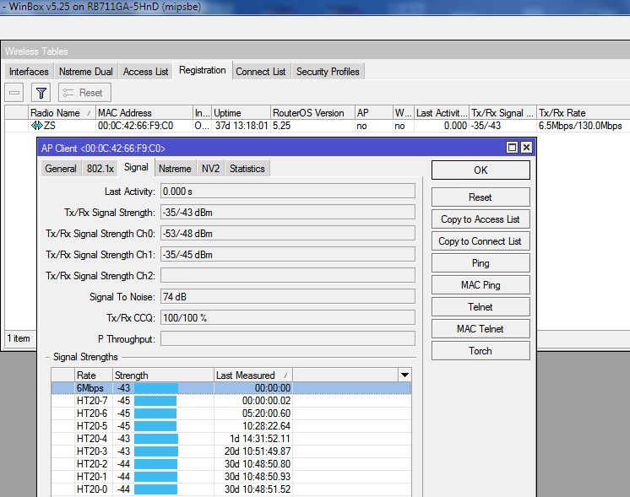The width and height of the screenshot is (630, 497).
Task: Click the Reset button in Wireless Tables toolbar
Action: 84,93
